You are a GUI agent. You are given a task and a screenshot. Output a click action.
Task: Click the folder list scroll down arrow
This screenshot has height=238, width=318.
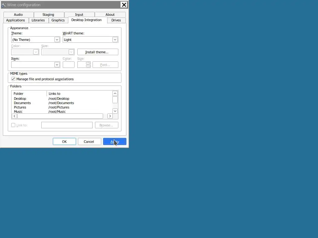click(x=115, y=111)
